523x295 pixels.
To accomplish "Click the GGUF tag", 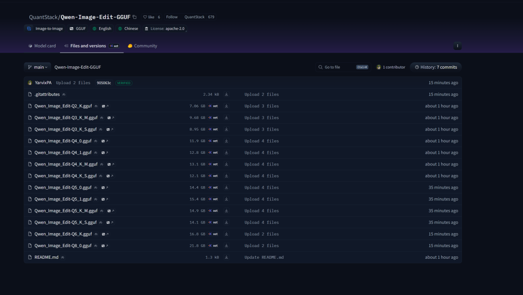I will (77, 29).
